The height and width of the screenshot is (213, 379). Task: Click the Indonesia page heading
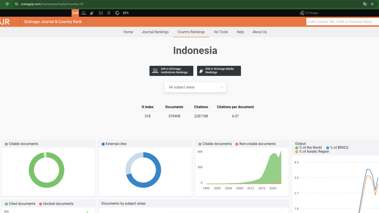click(x=195, y=50)
